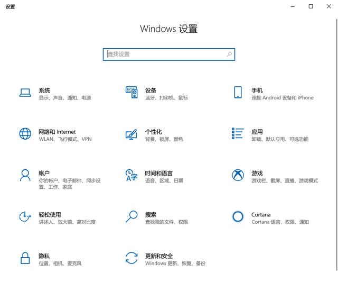The height and width of the screenshot is (282, 338).
Task: Open the 轻松使用 ease-of-access icon
Action: pos(25,216)
